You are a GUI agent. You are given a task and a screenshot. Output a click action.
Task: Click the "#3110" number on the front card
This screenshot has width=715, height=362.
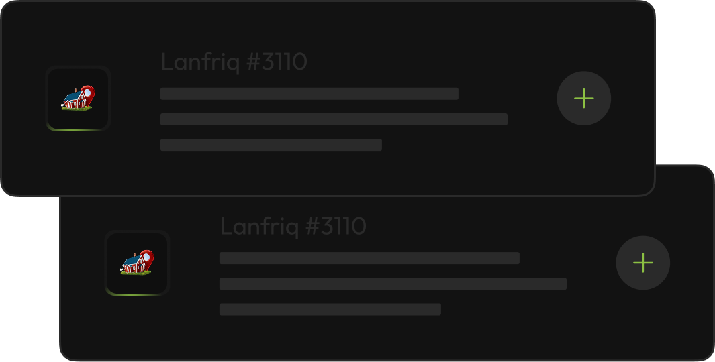pos(277,62)
